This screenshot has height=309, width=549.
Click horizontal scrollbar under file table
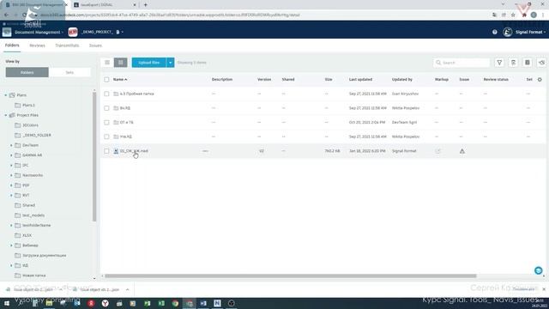[291, 276]
